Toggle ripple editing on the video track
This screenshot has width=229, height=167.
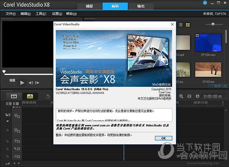(x=8, y=115)
